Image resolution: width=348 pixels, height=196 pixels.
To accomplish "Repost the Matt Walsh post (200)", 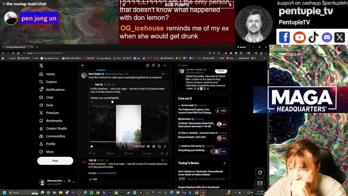I will [x=110, y=154].
